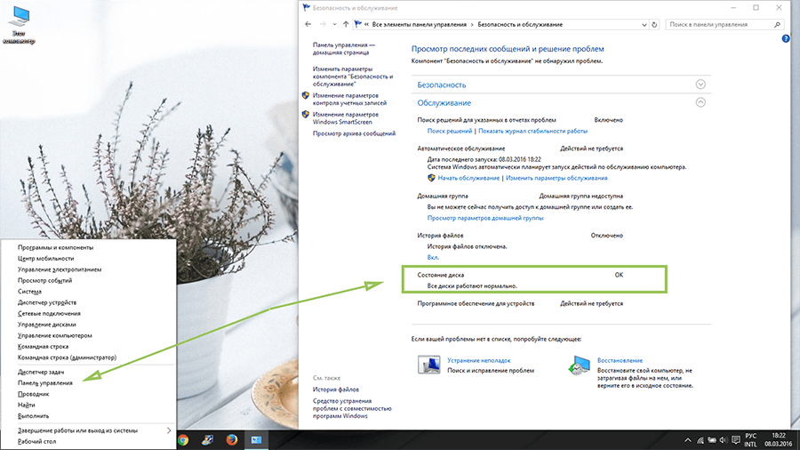Open the 'Устранение неполадок' link

tap(478, 360)
